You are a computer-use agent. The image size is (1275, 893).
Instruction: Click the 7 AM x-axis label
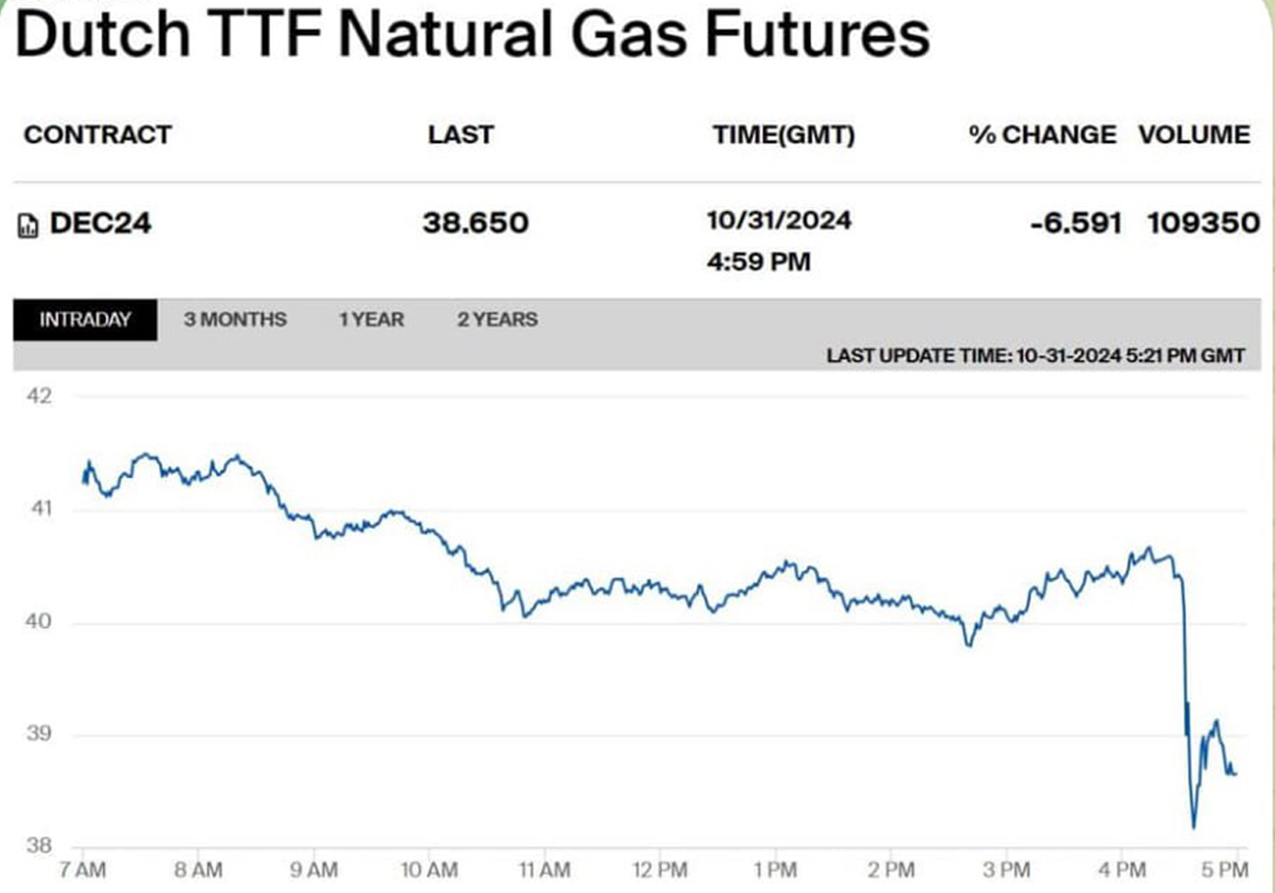[84, 869]
